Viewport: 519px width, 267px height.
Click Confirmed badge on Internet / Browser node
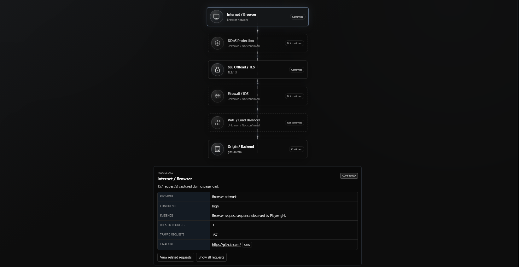(298, 17)
